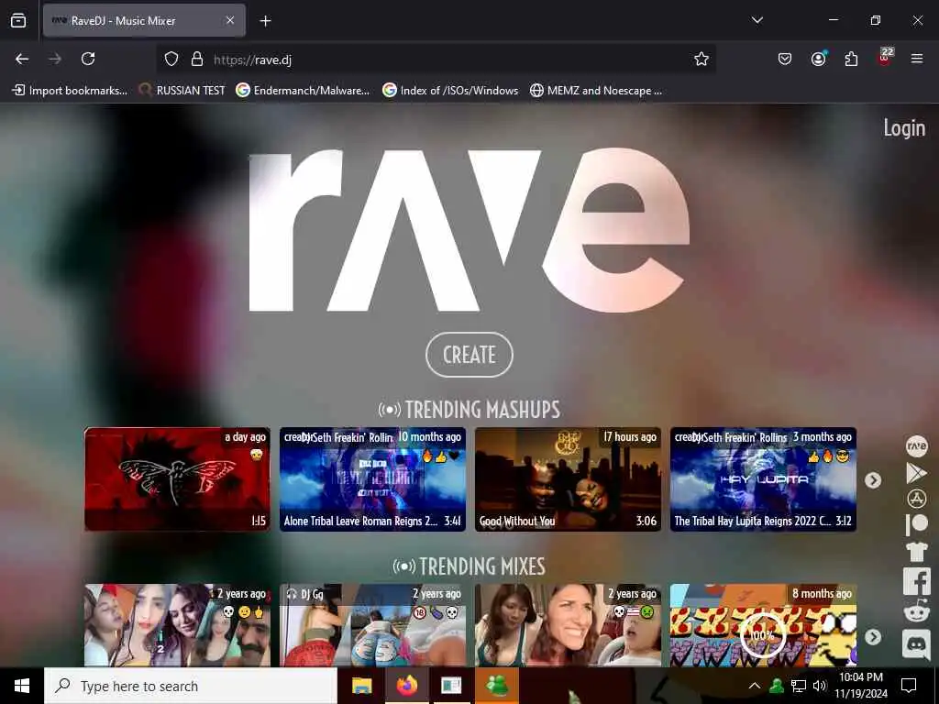Expand the list all tabs chevron
Viewport: 939px width, 704px height.
[757, 20]
